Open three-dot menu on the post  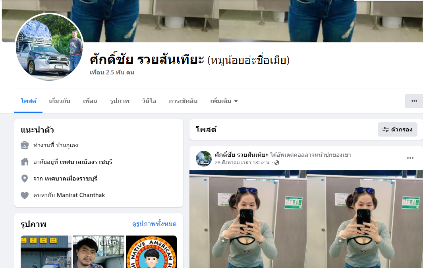click(x=410, y=158)
